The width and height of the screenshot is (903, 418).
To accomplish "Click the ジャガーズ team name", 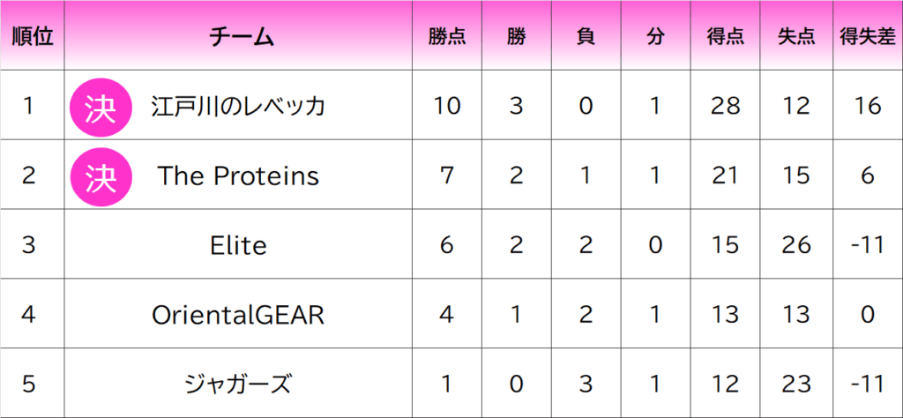I will (238, 384).
